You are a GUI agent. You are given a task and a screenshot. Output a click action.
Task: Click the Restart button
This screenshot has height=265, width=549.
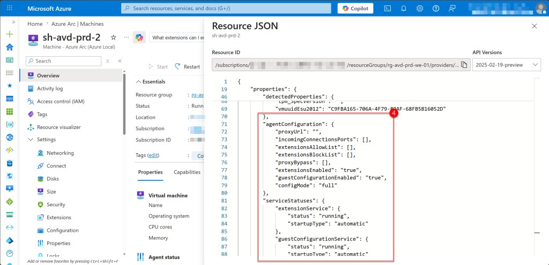(187, 67)
